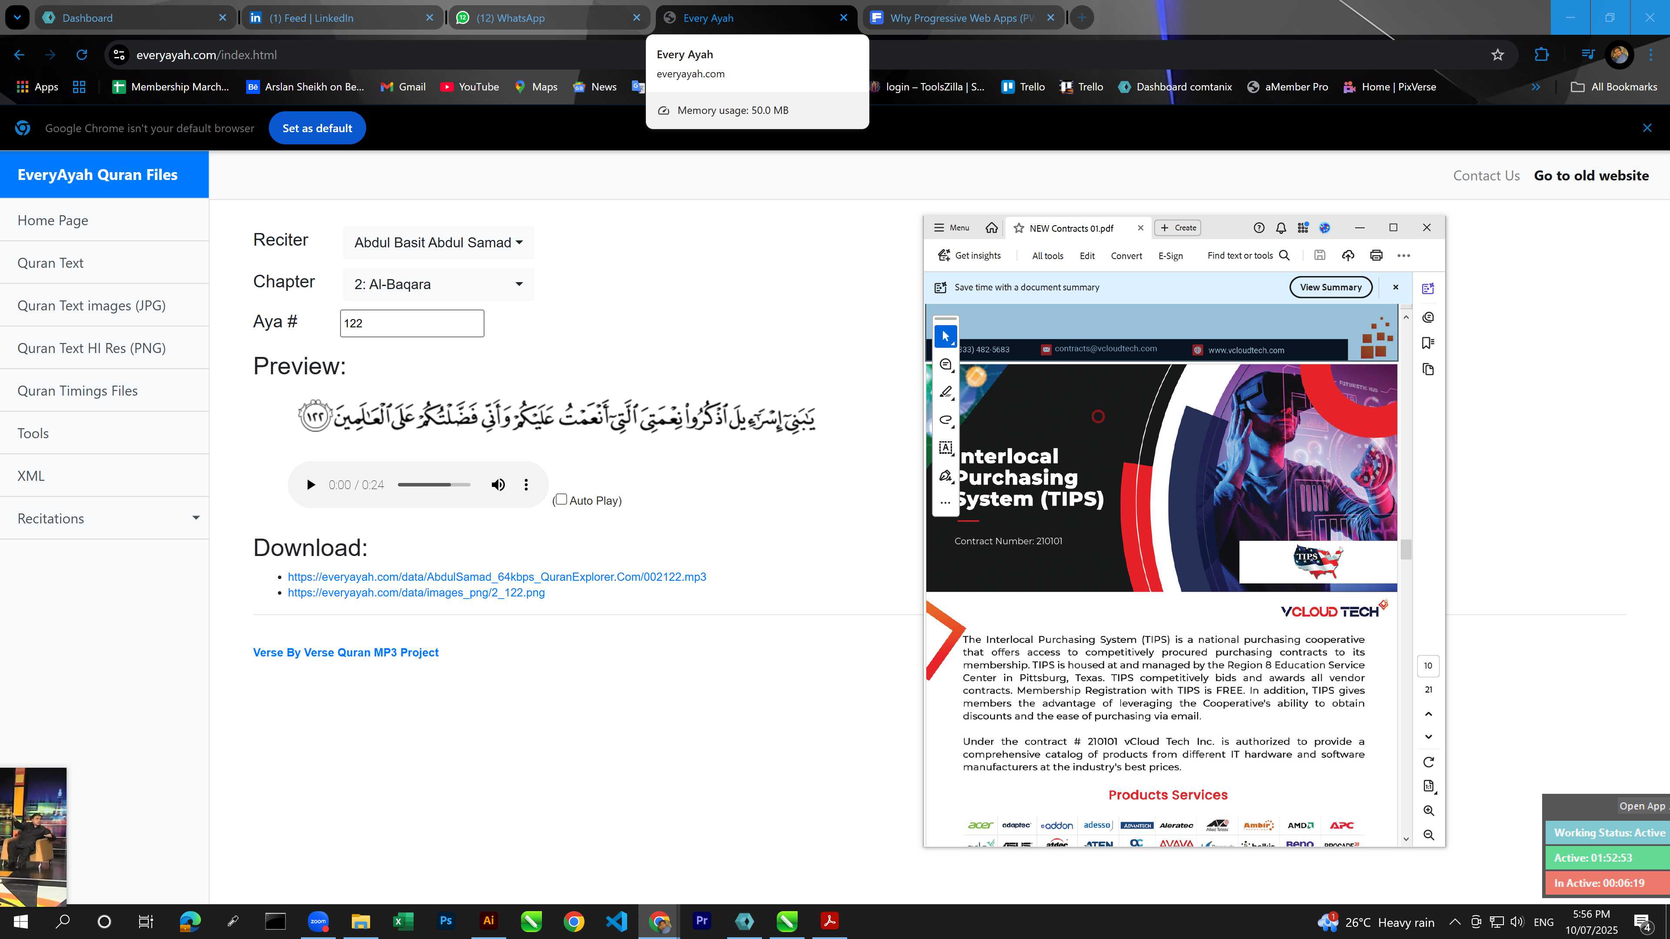Open Chrome tab search dropdown arrow

tap(17, 17)
